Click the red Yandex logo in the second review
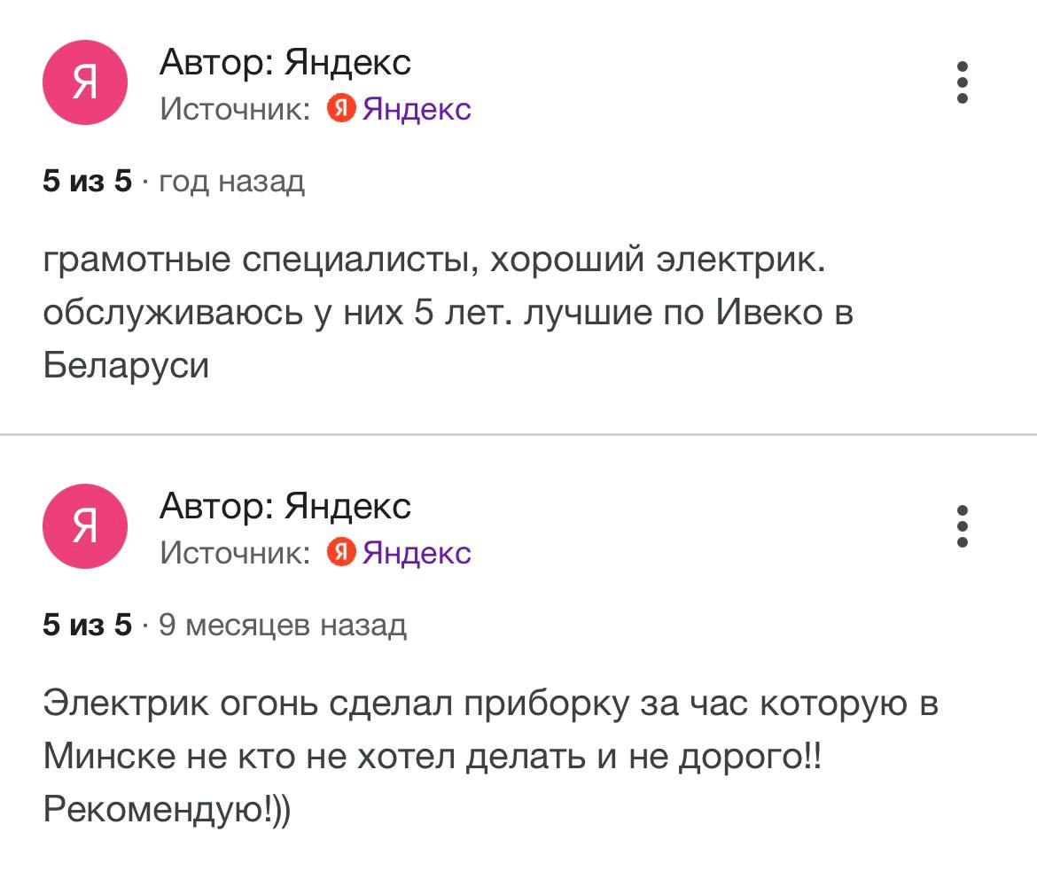The height and width of the screenshot is (871, 1037). [341, 552]
